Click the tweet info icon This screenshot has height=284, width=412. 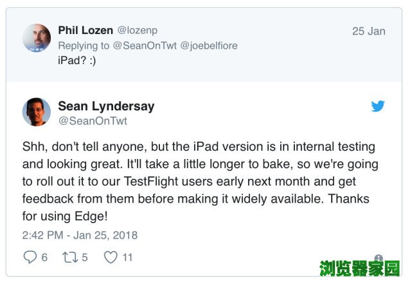point(379,258)
